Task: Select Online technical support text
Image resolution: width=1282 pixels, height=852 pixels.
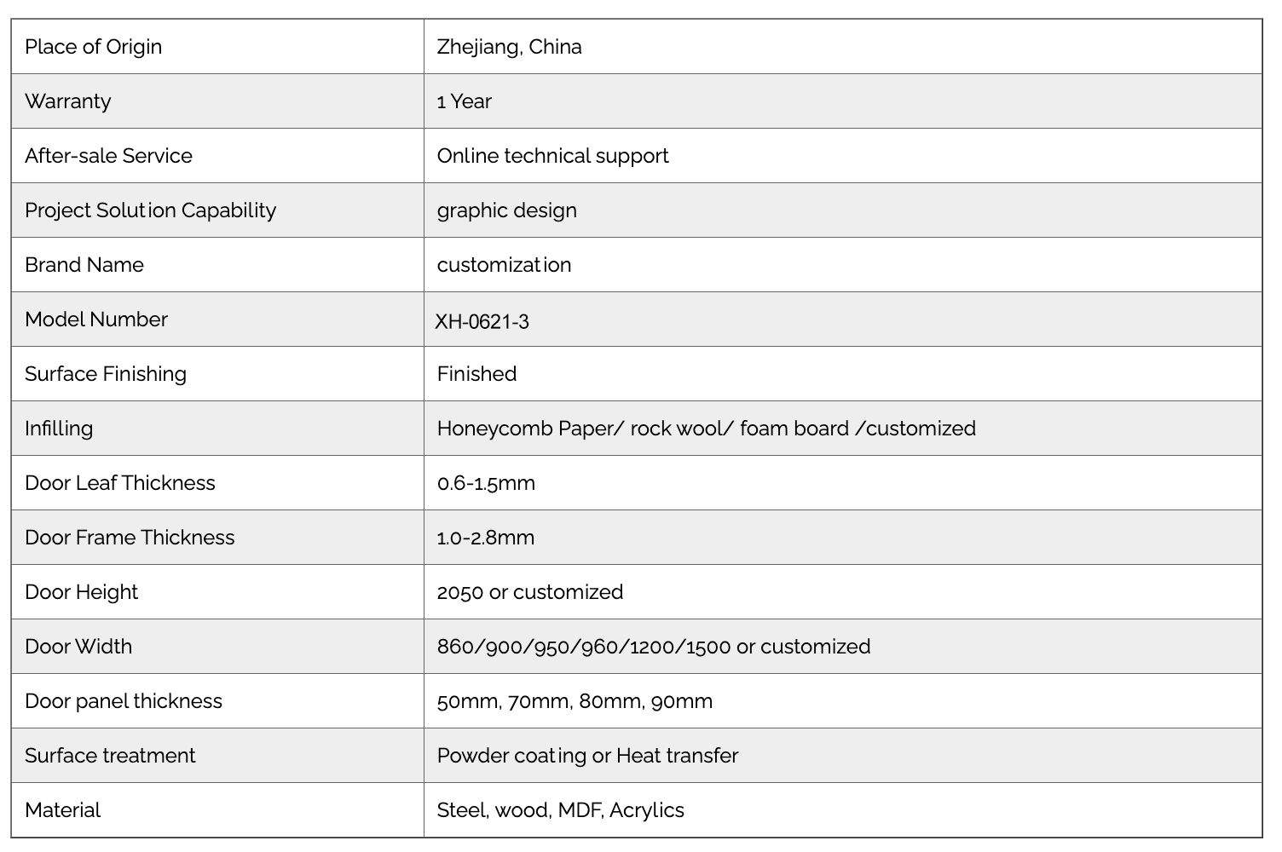Action: point(552,156)
